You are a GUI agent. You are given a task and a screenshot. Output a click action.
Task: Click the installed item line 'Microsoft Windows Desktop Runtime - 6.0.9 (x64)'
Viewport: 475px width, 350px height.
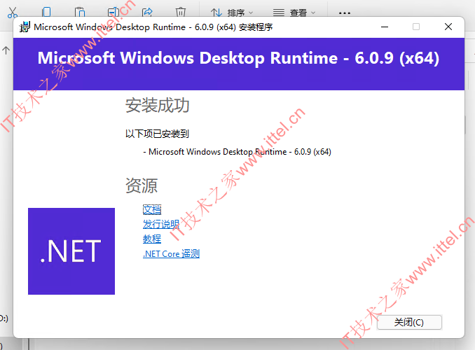(x=238, y=152)
